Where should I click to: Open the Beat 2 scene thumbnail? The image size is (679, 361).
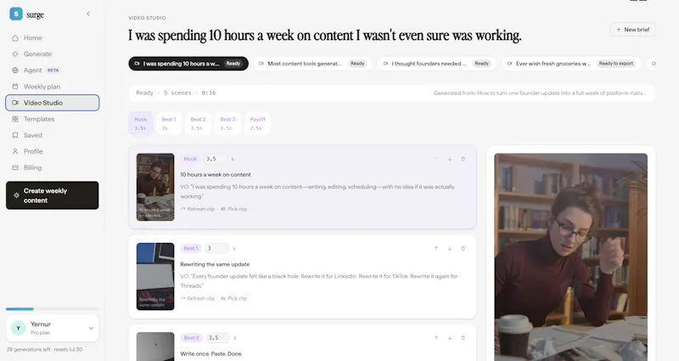click(x=155, y=347)
